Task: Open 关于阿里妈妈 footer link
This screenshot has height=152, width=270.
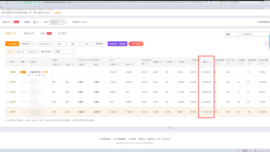Action: [105, 139]
